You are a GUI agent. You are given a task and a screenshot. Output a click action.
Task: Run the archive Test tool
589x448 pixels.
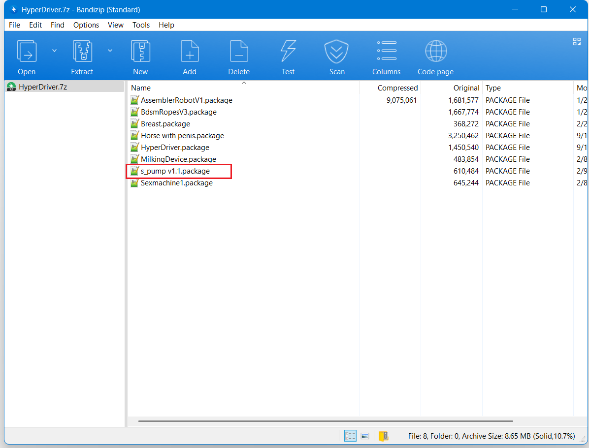click(x=288, y=51)
